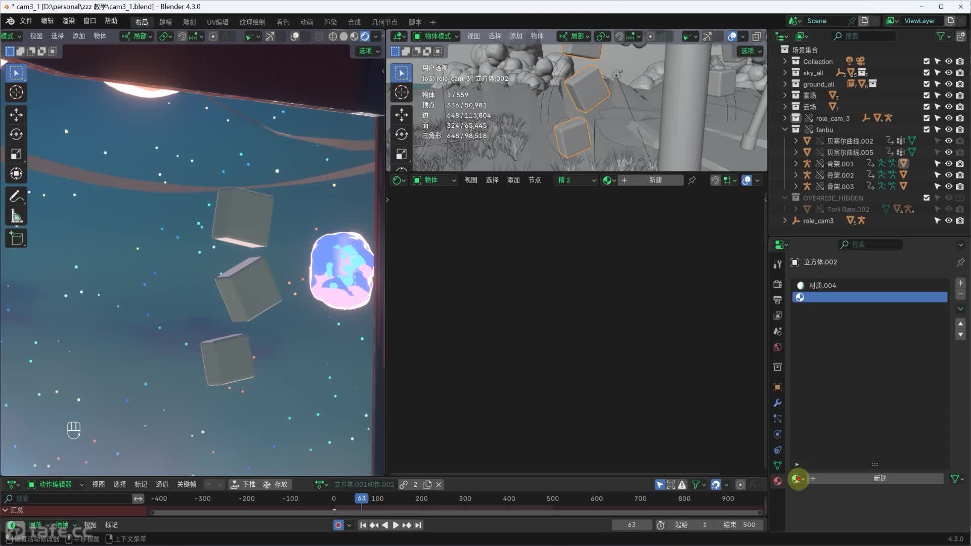Expand the Collection tree item
The height and width of the screenshot is (546, 971).
pos(785,61)
